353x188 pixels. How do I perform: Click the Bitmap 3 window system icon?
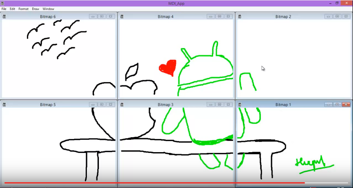[x=122, y=105]
